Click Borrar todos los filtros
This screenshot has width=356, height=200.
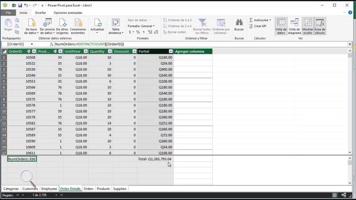coord(202,26)
